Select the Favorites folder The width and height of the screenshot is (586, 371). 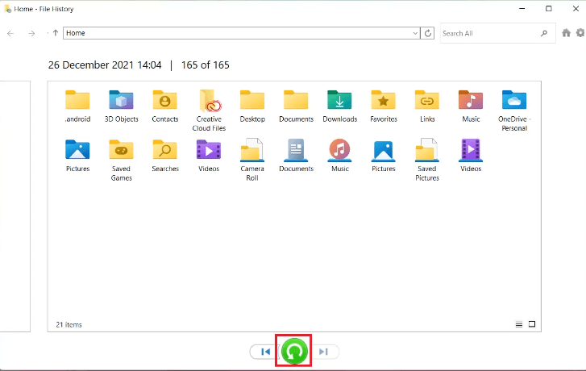pyautogui.click(x=383, y=106)
